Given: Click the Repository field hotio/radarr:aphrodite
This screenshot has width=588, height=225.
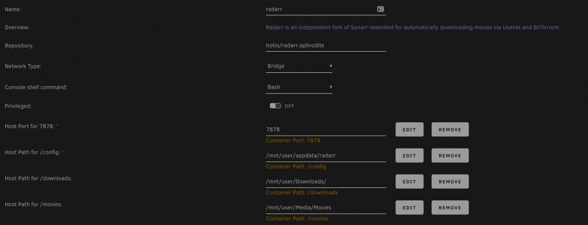Looking at the screenshot, I should pyautogui.click(x=326, y=45).
